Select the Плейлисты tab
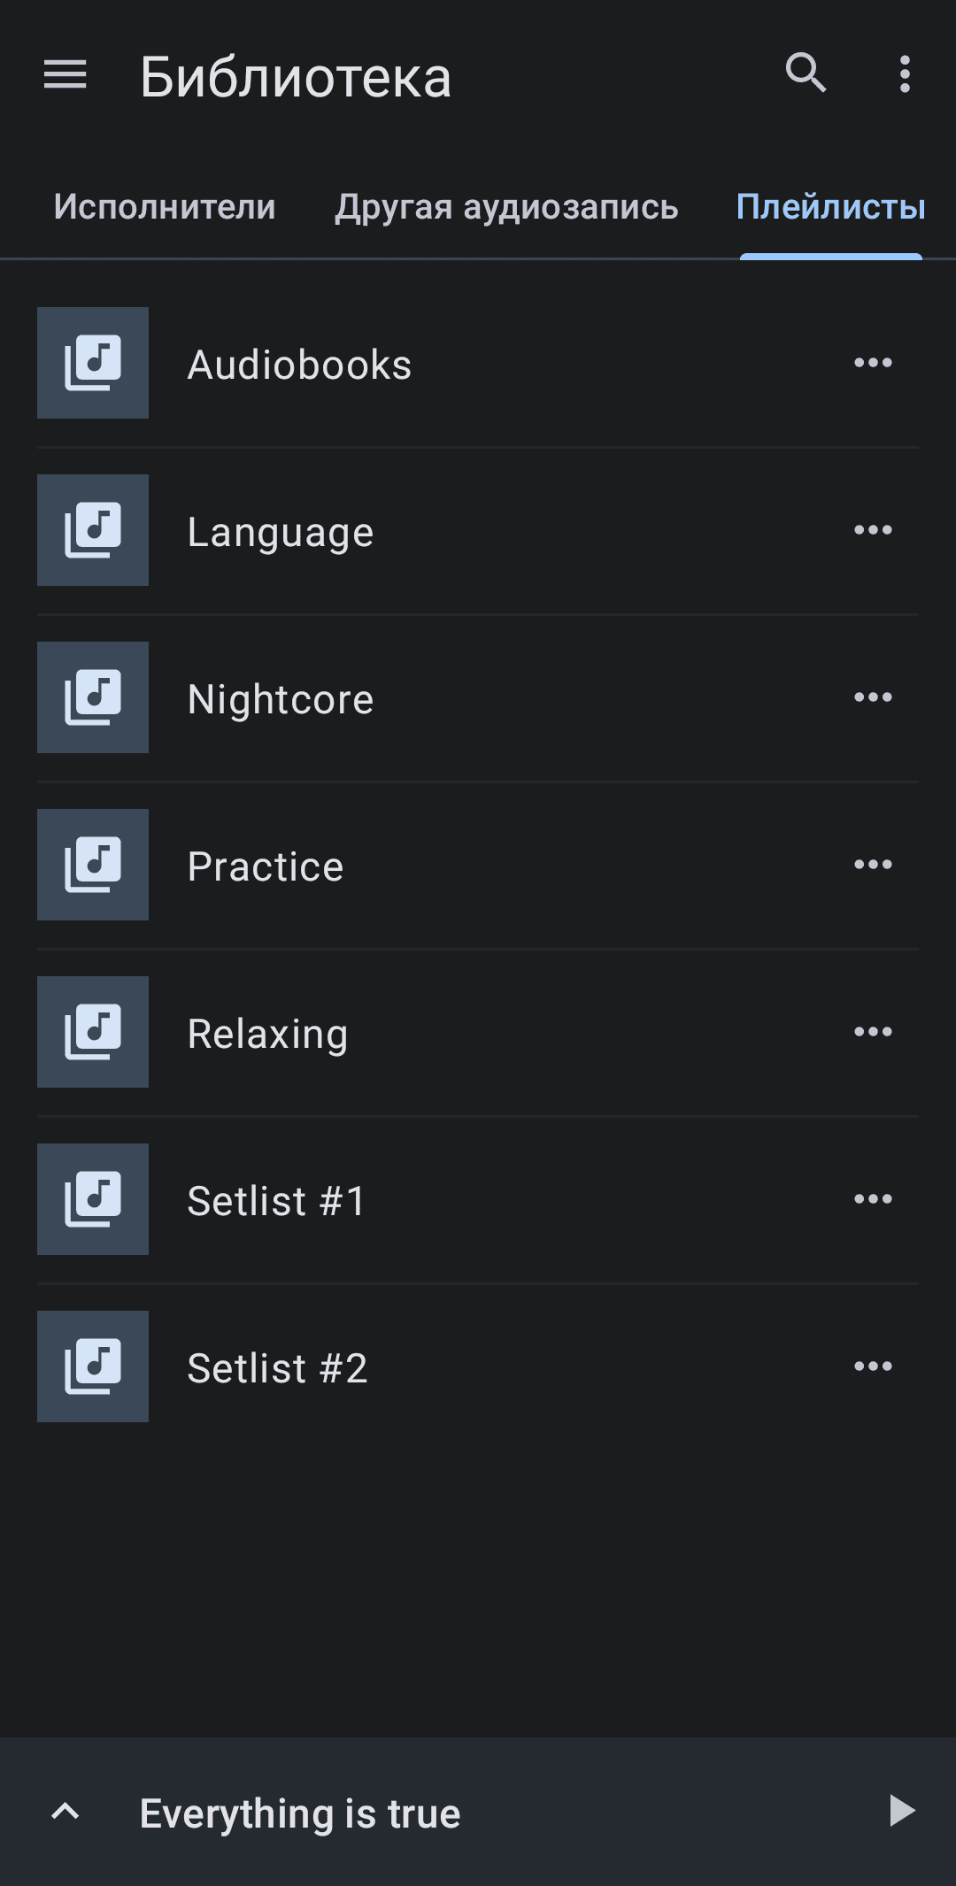 tap(830, 207)
